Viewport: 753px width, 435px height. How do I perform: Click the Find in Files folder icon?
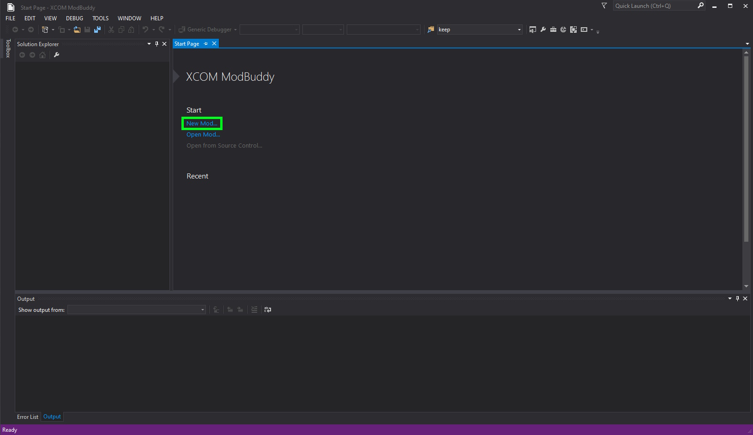[431, 30]
